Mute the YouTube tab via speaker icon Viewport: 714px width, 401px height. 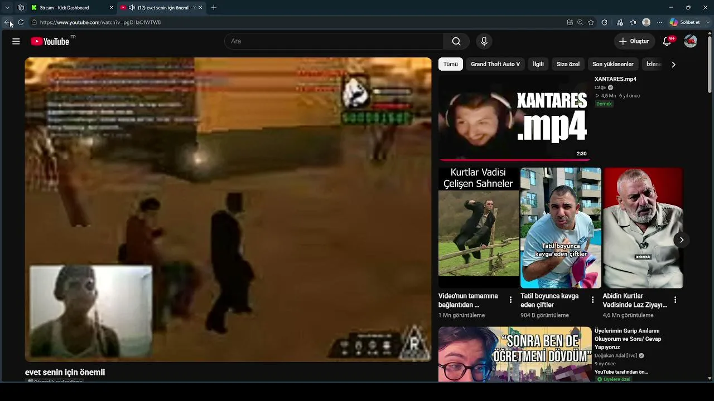132,8
